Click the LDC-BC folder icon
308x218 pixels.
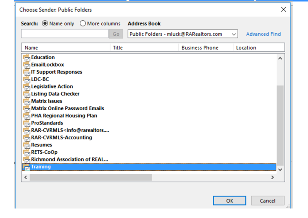(26, 79)
